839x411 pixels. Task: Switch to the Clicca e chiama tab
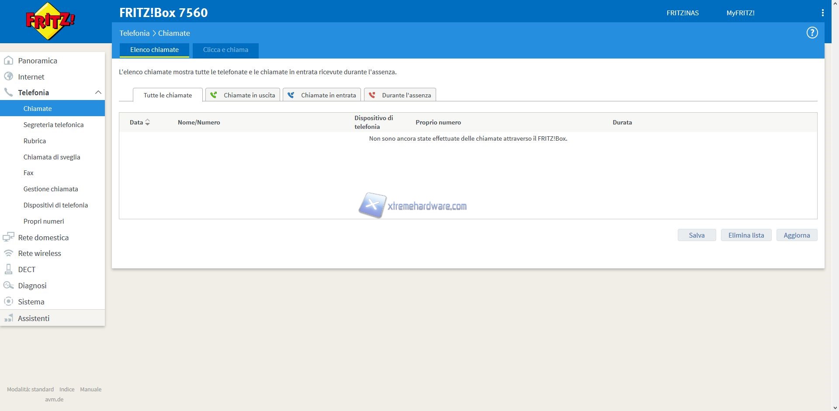tap(225, 50)
